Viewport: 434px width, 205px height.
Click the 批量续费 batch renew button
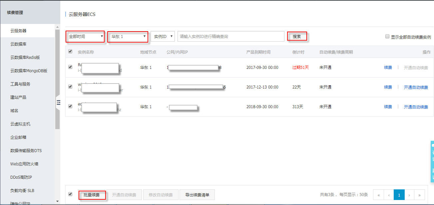point(92,195)
